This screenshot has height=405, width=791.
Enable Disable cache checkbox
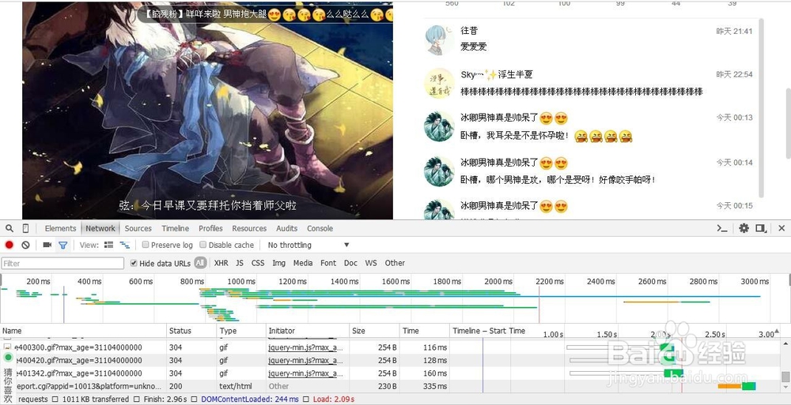[202, 245]
